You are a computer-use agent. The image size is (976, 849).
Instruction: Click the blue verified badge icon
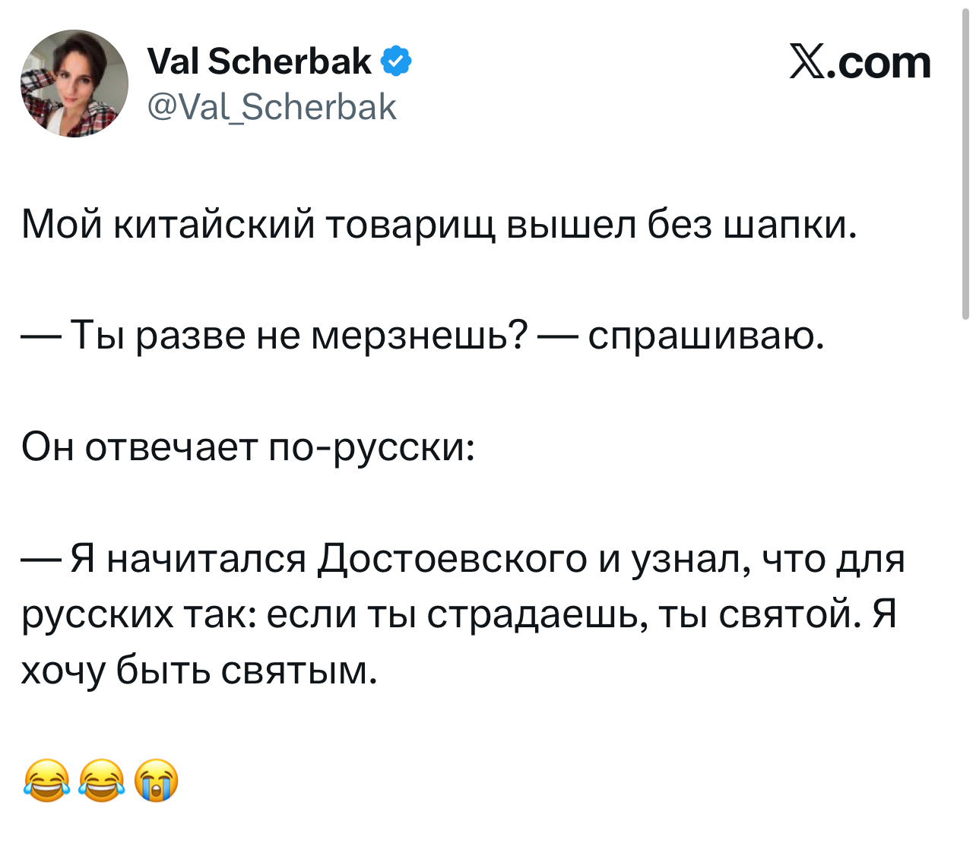click(x=395, y=62)
